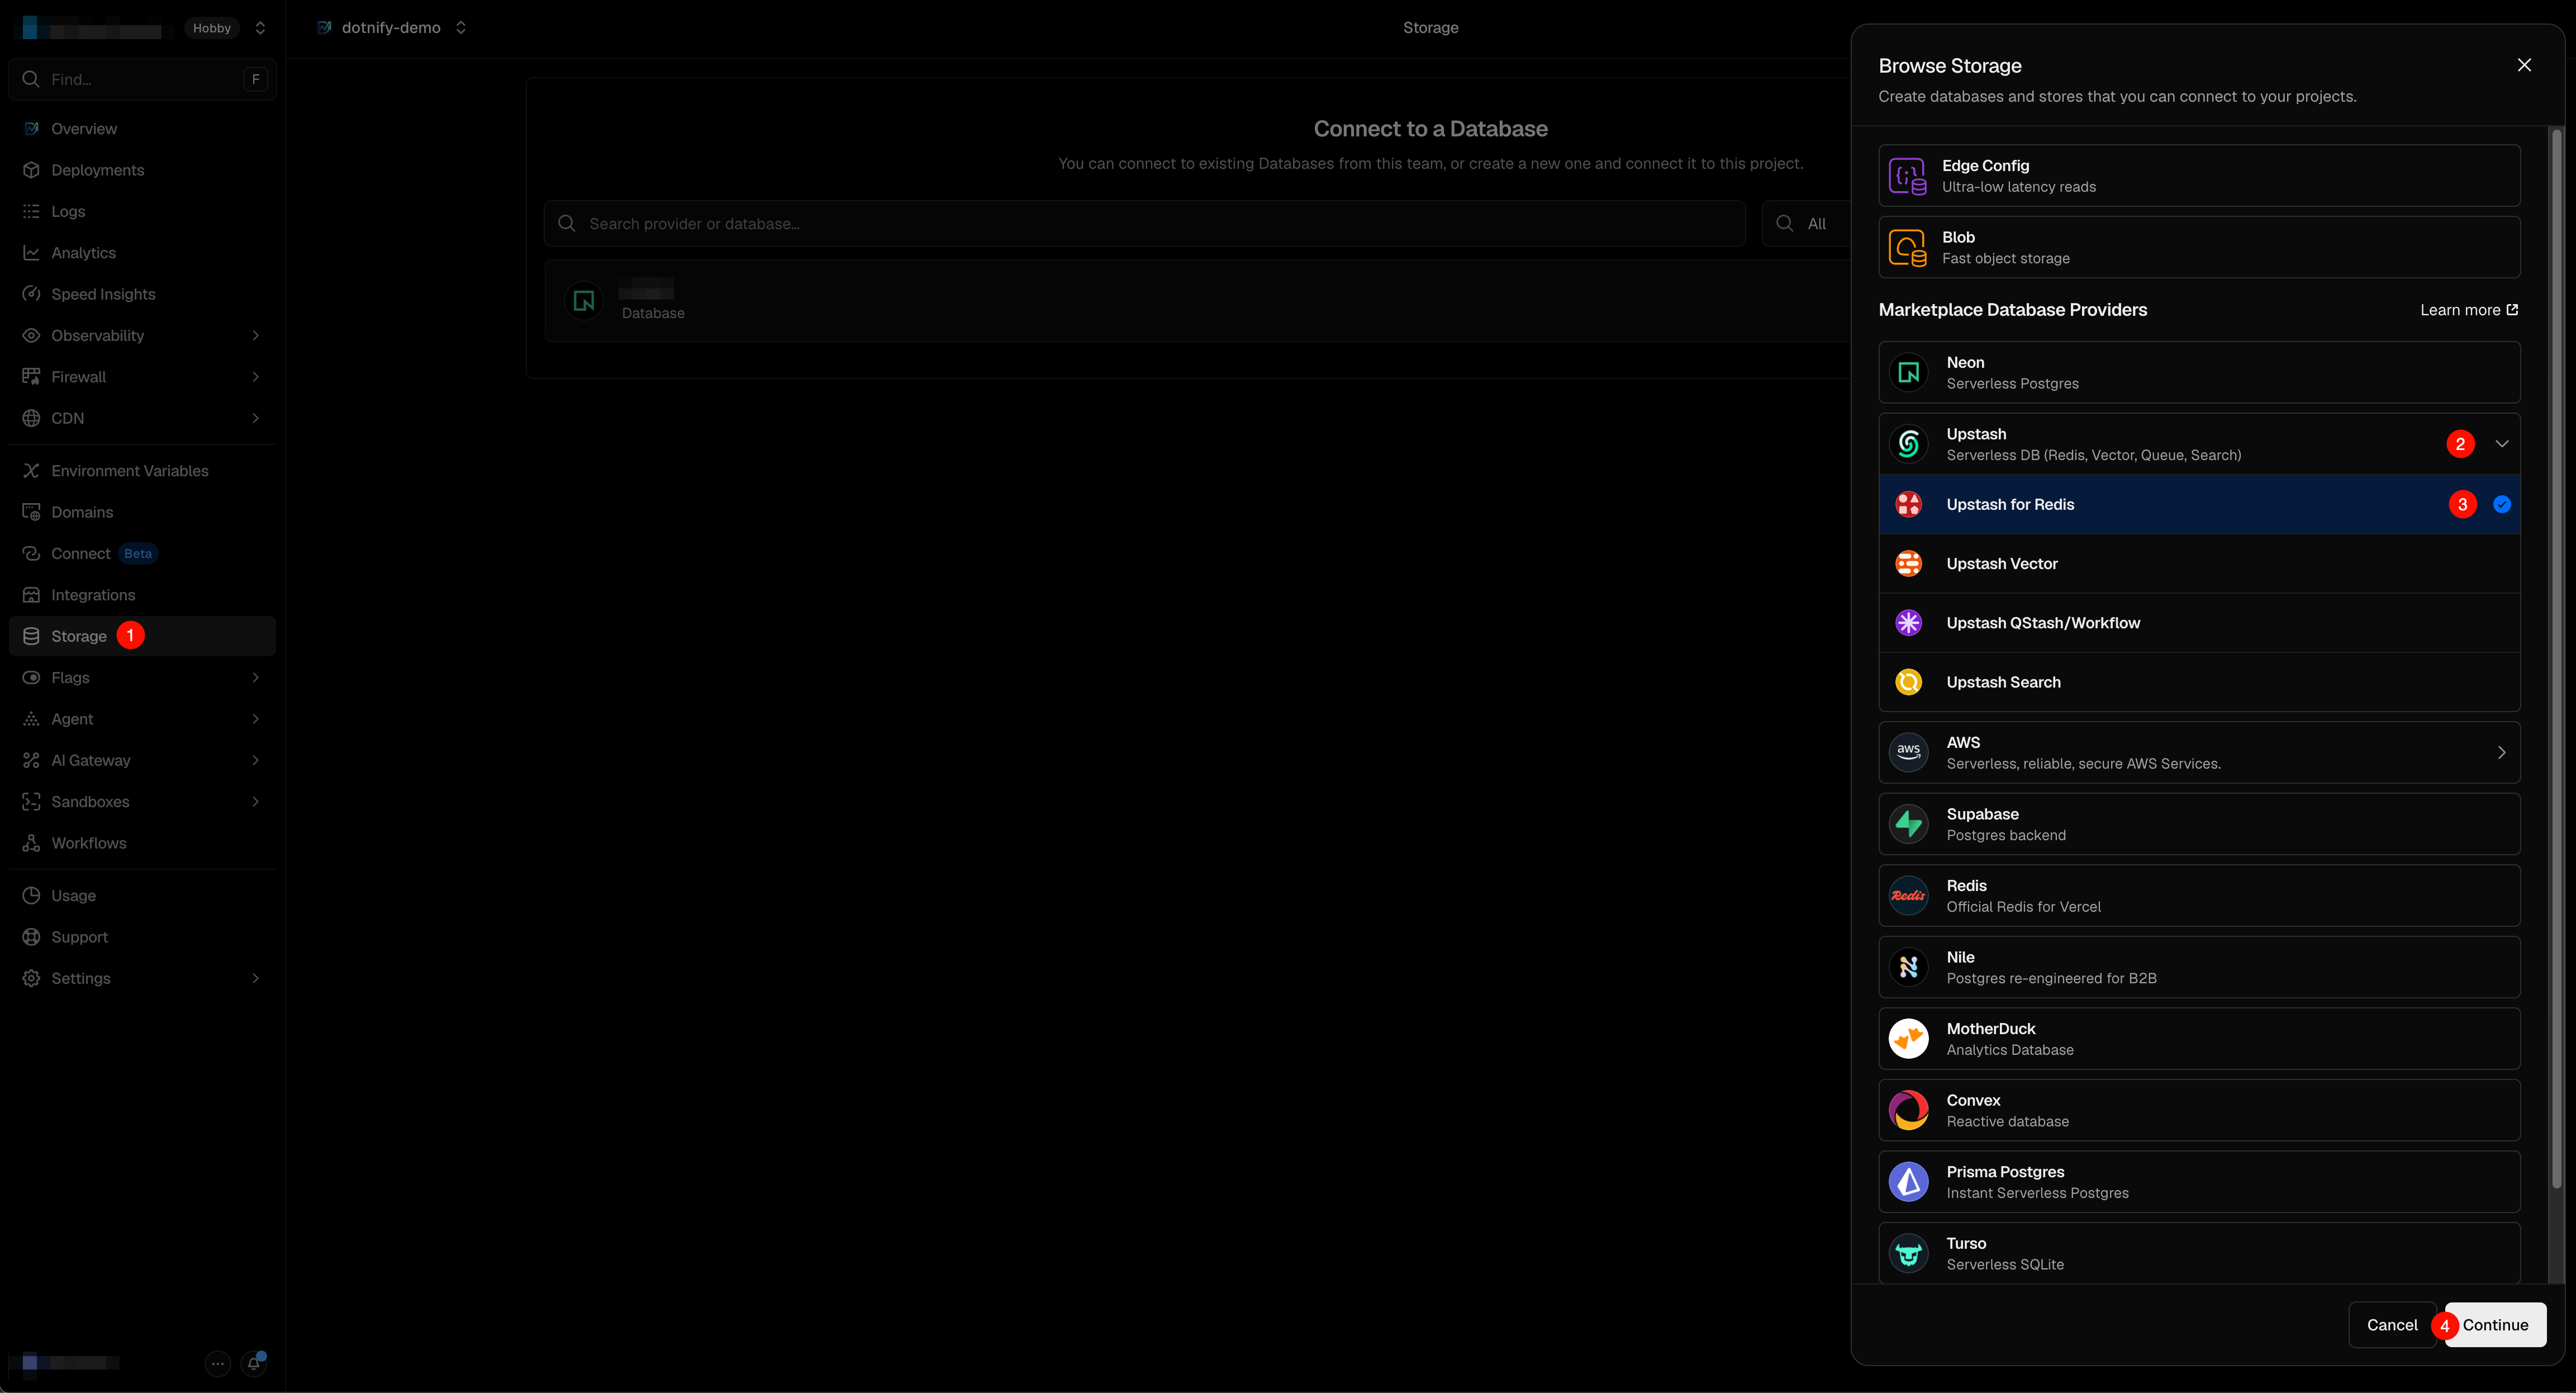Open Analytics from the sidebar
This screenshot has height=1393, width=2576.
click(142, 253)
